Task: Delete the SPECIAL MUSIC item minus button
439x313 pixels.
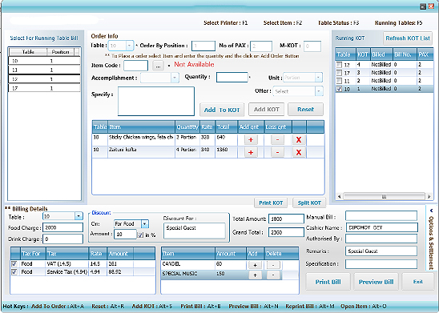Action: pos(273,275)
